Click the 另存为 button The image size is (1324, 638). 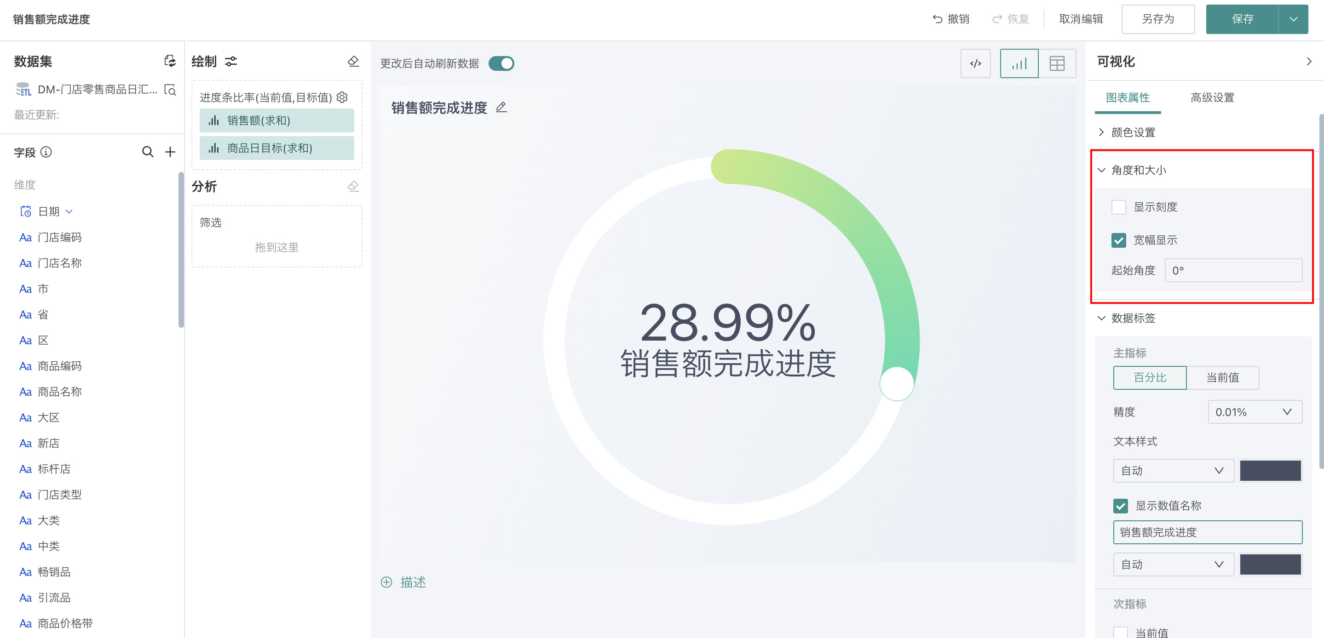1157,19
